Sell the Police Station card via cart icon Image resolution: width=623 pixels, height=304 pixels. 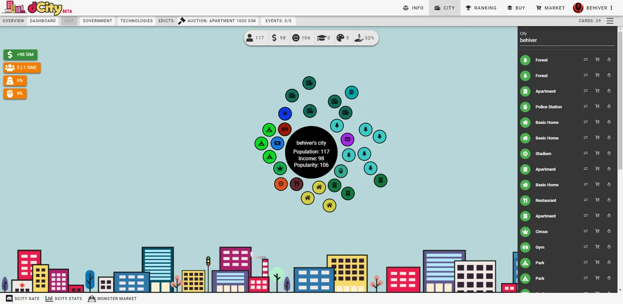[x=597, y=106]
